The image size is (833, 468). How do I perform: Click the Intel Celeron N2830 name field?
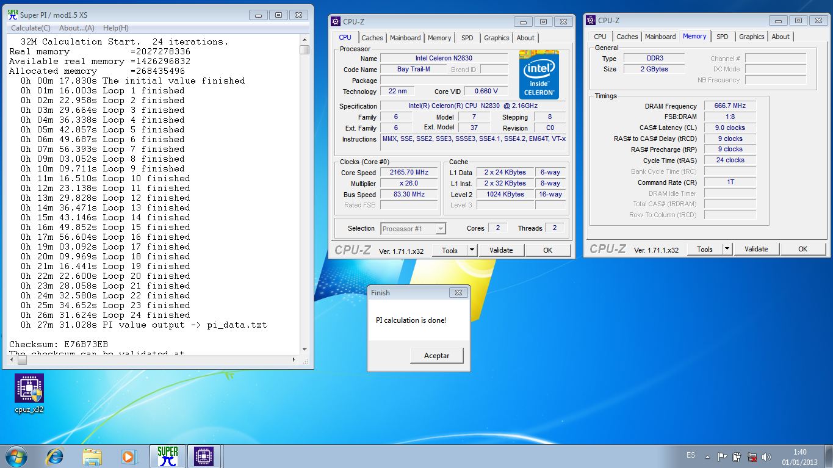pos(444,59)
